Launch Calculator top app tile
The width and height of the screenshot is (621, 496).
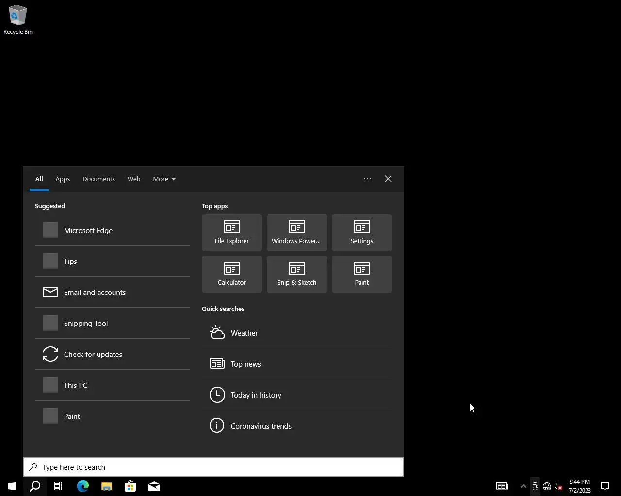(232, 274)
